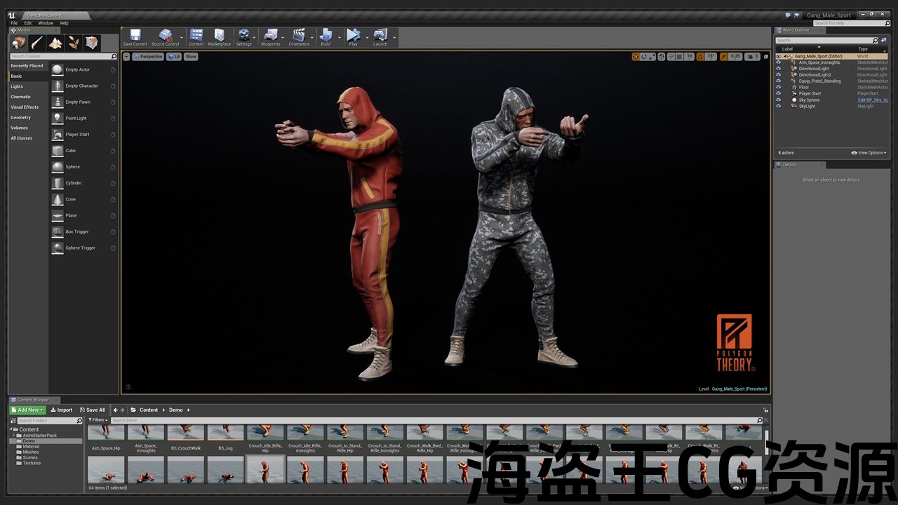
Task: Select the Lights category tab
Action: tap(17, 87)
